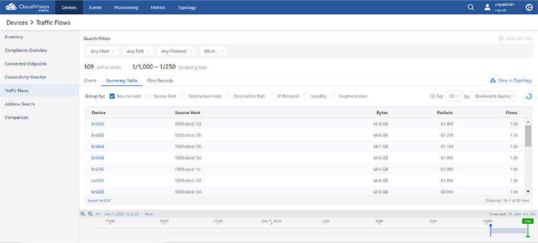Image resolution: width=538 pixels, height=243 pixels.
Task: Click the Sampling Rate label
Action: pyautogui.click(x=193, y=68)
